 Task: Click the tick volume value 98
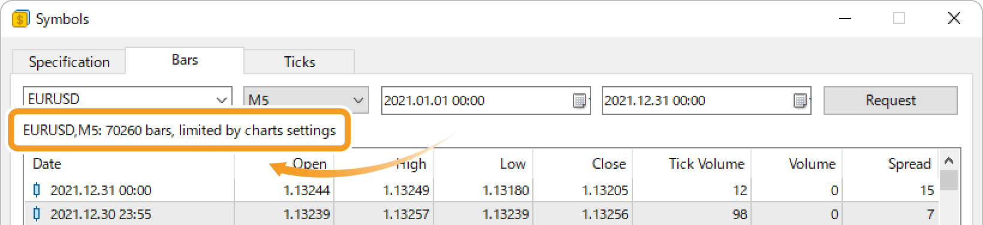[x=740, y=214]
